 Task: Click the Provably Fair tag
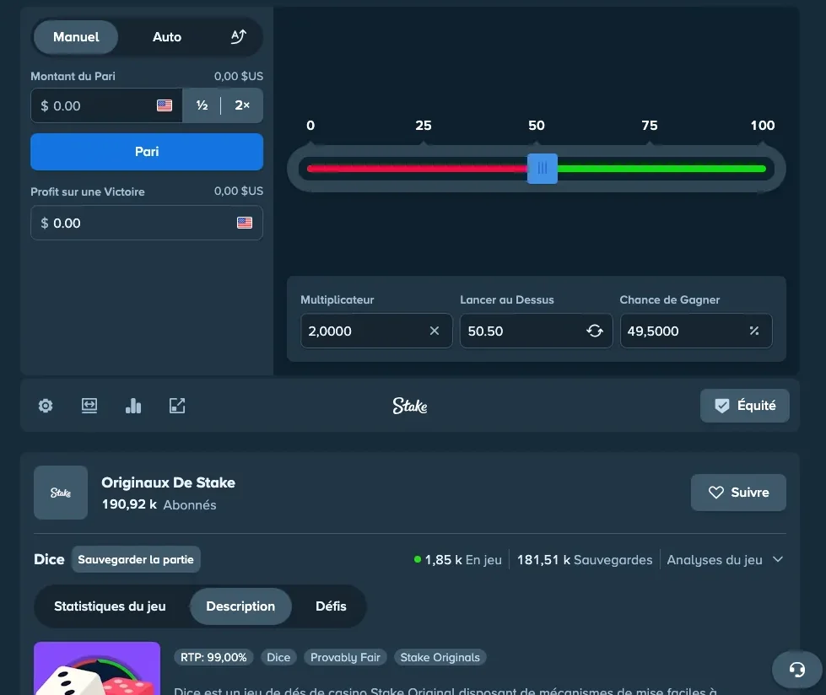(x=345, y=657)
